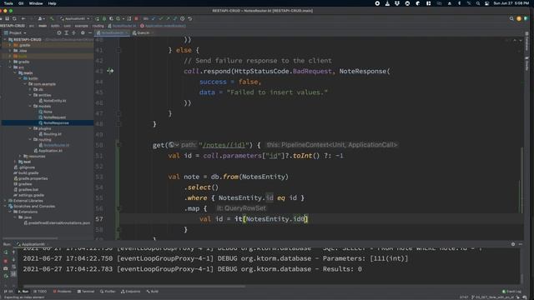Viewport: 534px width, 300px height.
Task: Open the Project view dropdown
Action: (x=15, y=33)
